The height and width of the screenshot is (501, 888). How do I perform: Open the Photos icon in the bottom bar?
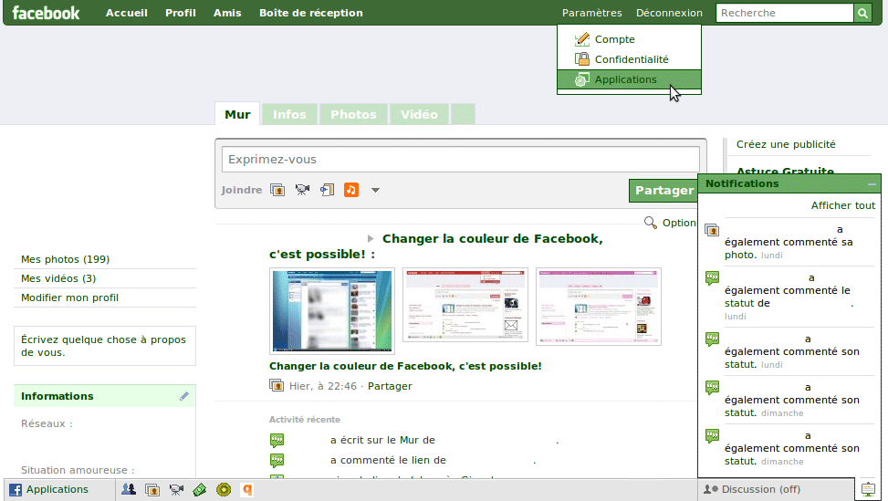pyautogui.click(x=152, y=490)
